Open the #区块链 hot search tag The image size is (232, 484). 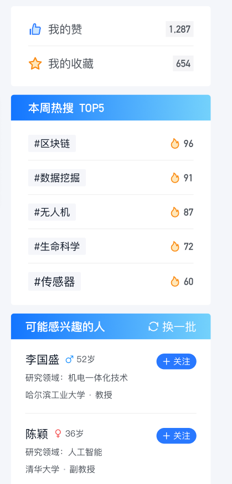tap(51, 144)
